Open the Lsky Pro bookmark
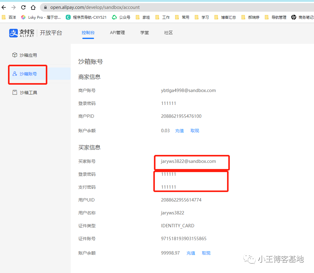 [41, 17]
